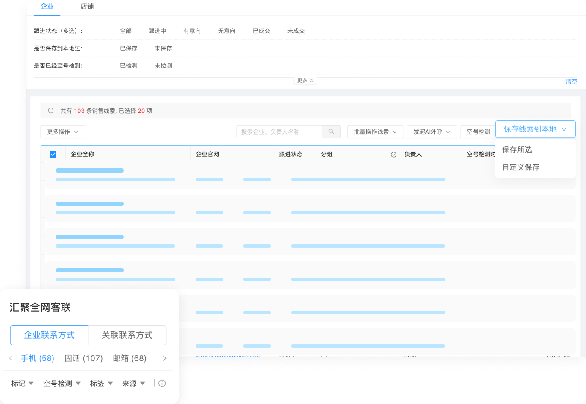The width and height of the screenshot is (586, 404).
Task: Click the 企业官网 column header
Action: pyautogui.click(x=208, y=154)
